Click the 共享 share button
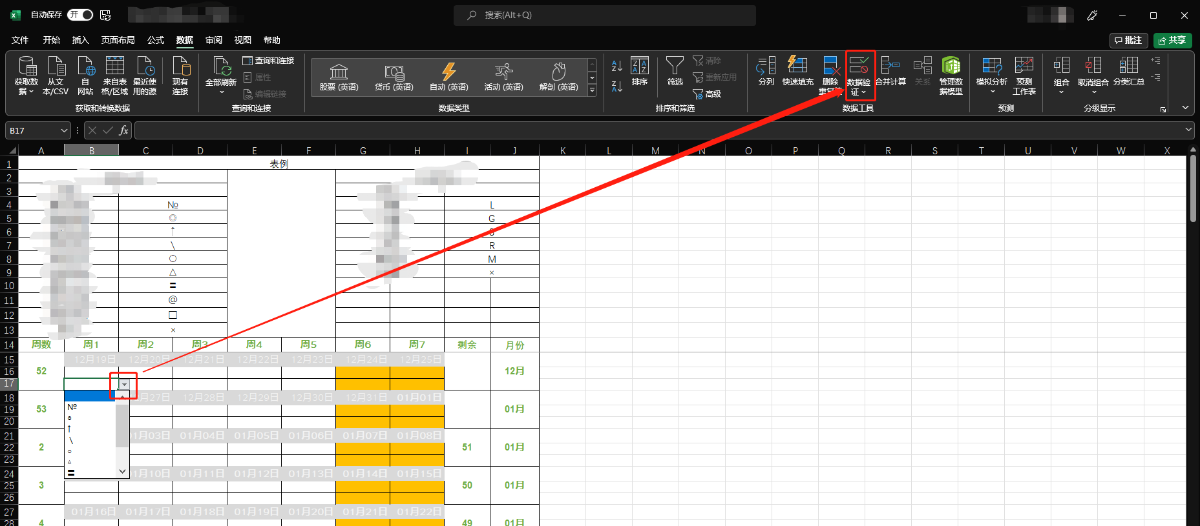This screenshot has height=526, width=1200. click(1172, 40)
